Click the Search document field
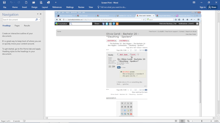 tap(18, 20)
